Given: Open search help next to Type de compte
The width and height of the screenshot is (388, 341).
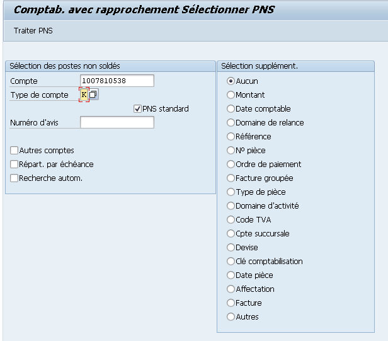Looking at the screenshot, I should click(x=93, y=95).
